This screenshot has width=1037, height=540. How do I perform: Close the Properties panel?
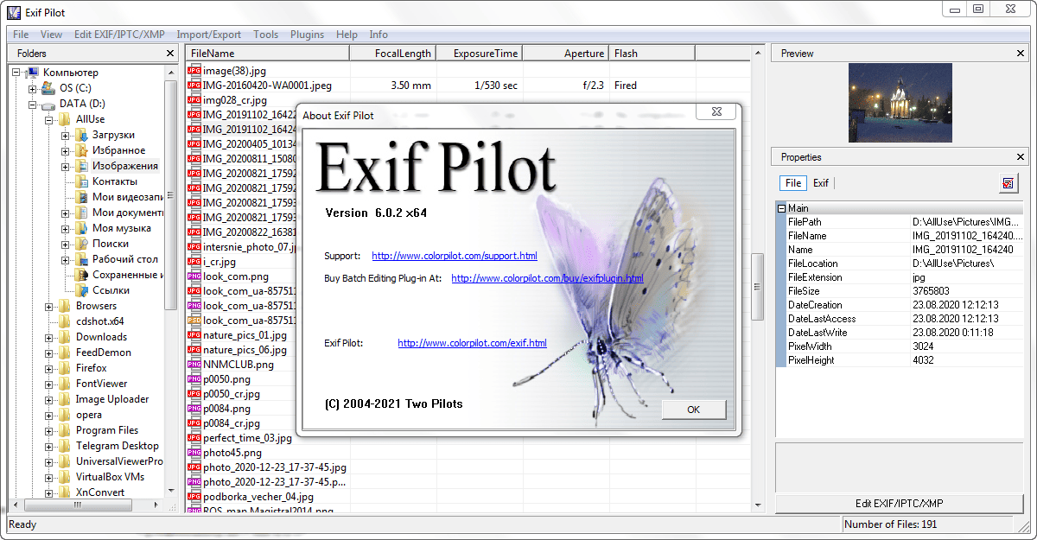click(x=1021, y=157)
